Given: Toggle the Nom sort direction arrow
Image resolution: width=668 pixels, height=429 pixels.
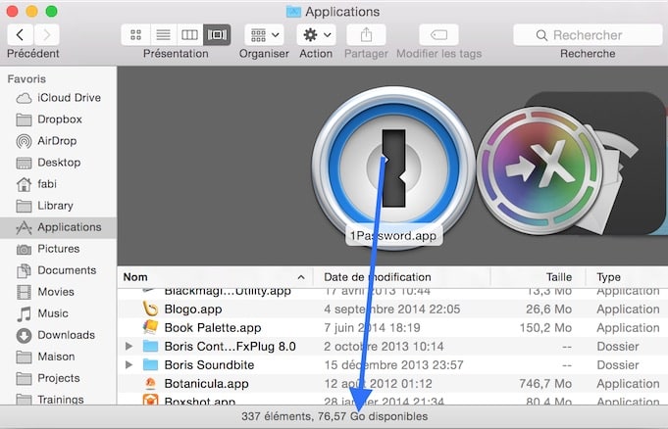Looking at the screenshot, I should coord(301,277).
